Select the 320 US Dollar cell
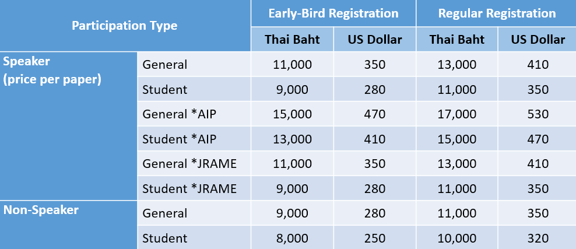Screen dimensions: 576x249 537,238
